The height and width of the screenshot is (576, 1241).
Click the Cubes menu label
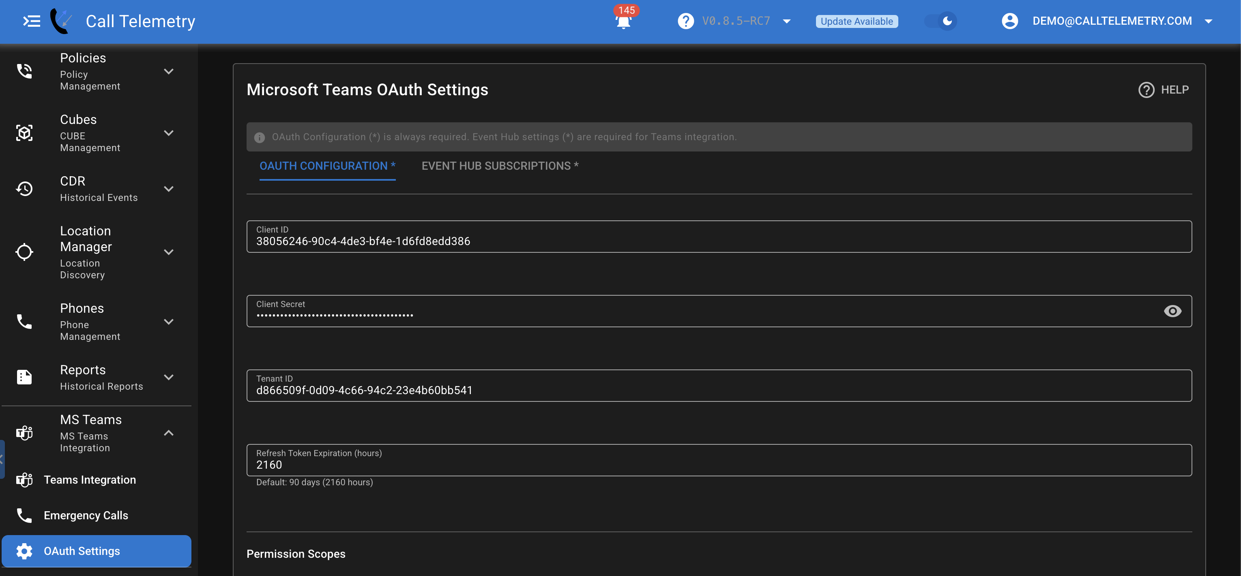(78, 119)
